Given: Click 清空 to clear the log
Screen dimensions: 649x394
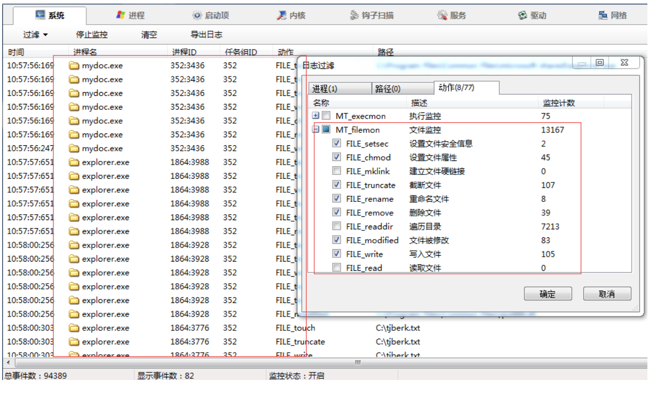Looking at the screenshot, I should 149,34.
